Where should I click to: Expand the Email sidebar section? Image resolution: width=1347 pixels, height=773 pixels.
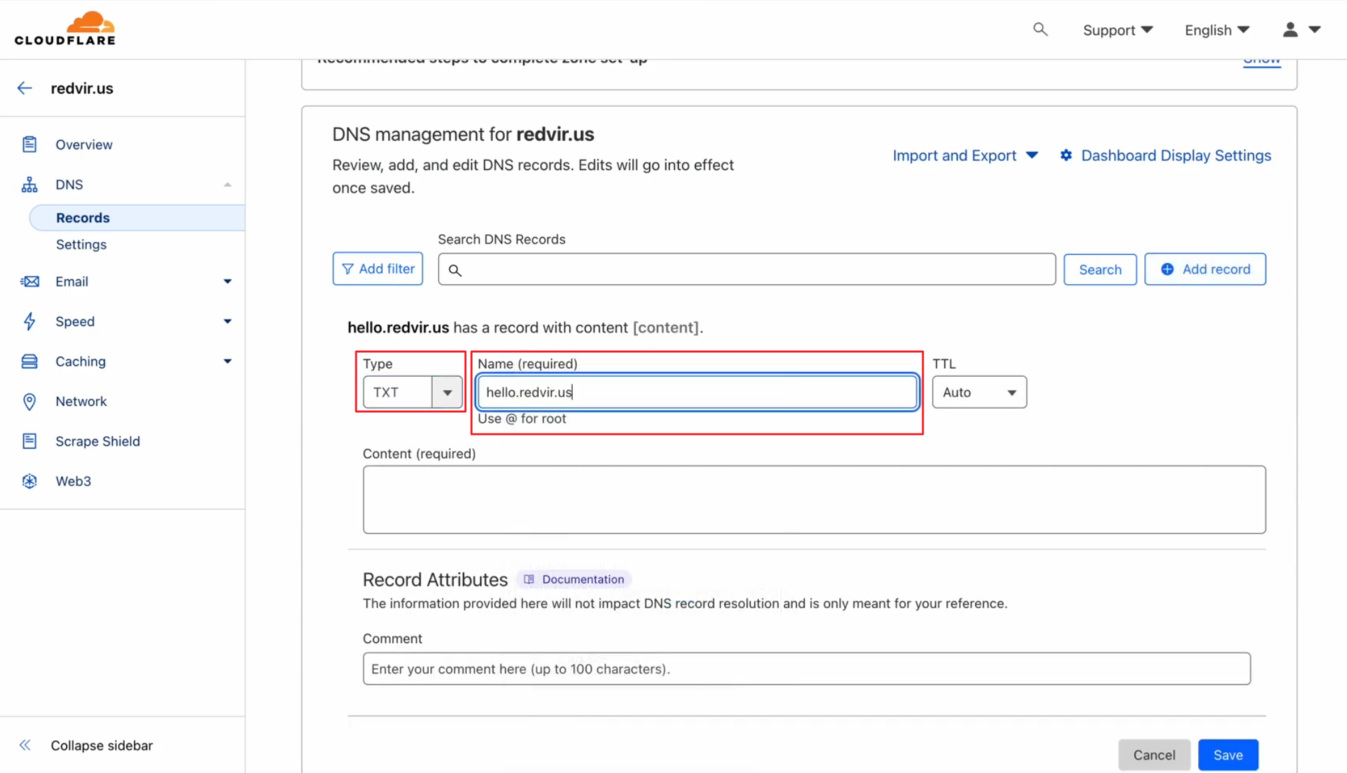(x=227, y=281)
